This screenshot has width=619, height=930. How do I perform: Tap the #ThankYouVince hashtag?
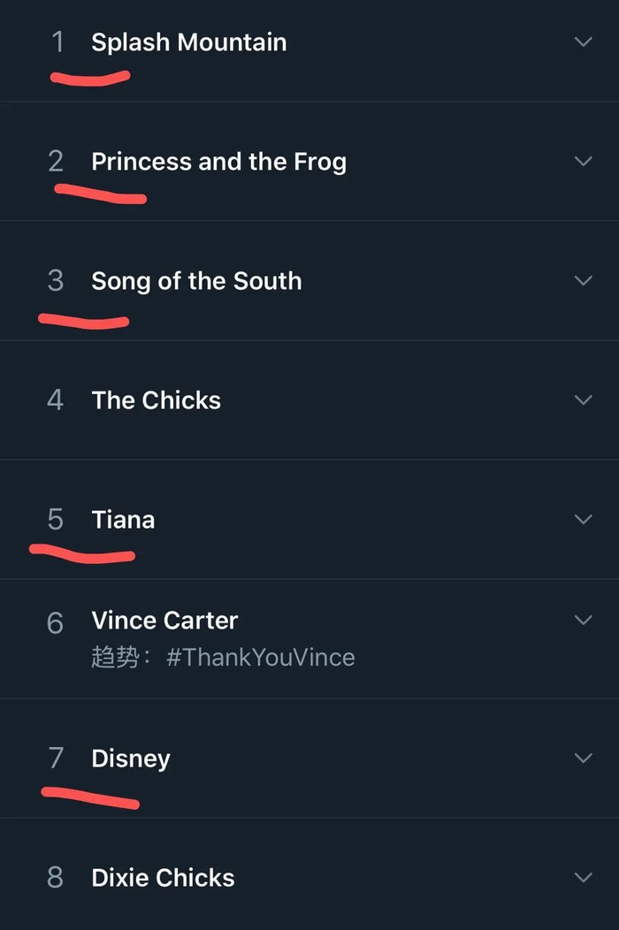[x=260, y=658]
